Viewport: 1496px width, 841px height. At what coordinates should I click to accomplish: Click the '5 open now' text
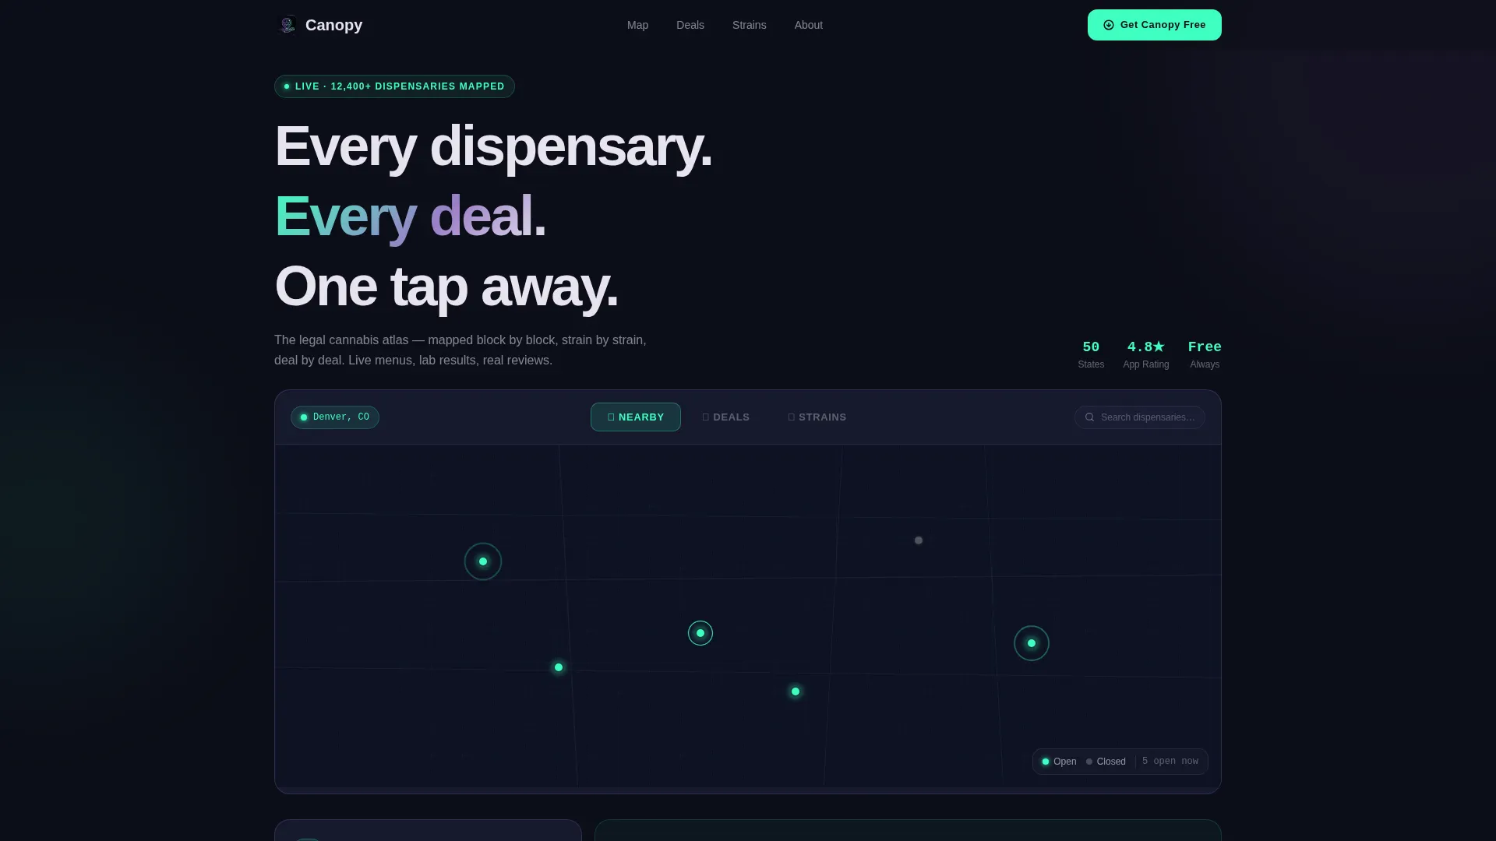[x=1170, y=762]
